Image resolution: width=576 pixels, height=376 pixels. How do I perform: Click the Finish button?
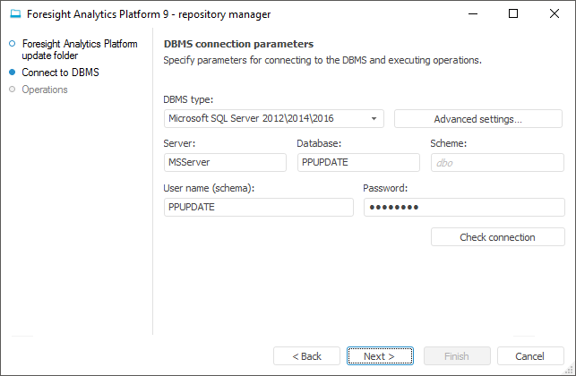(456, 356)
